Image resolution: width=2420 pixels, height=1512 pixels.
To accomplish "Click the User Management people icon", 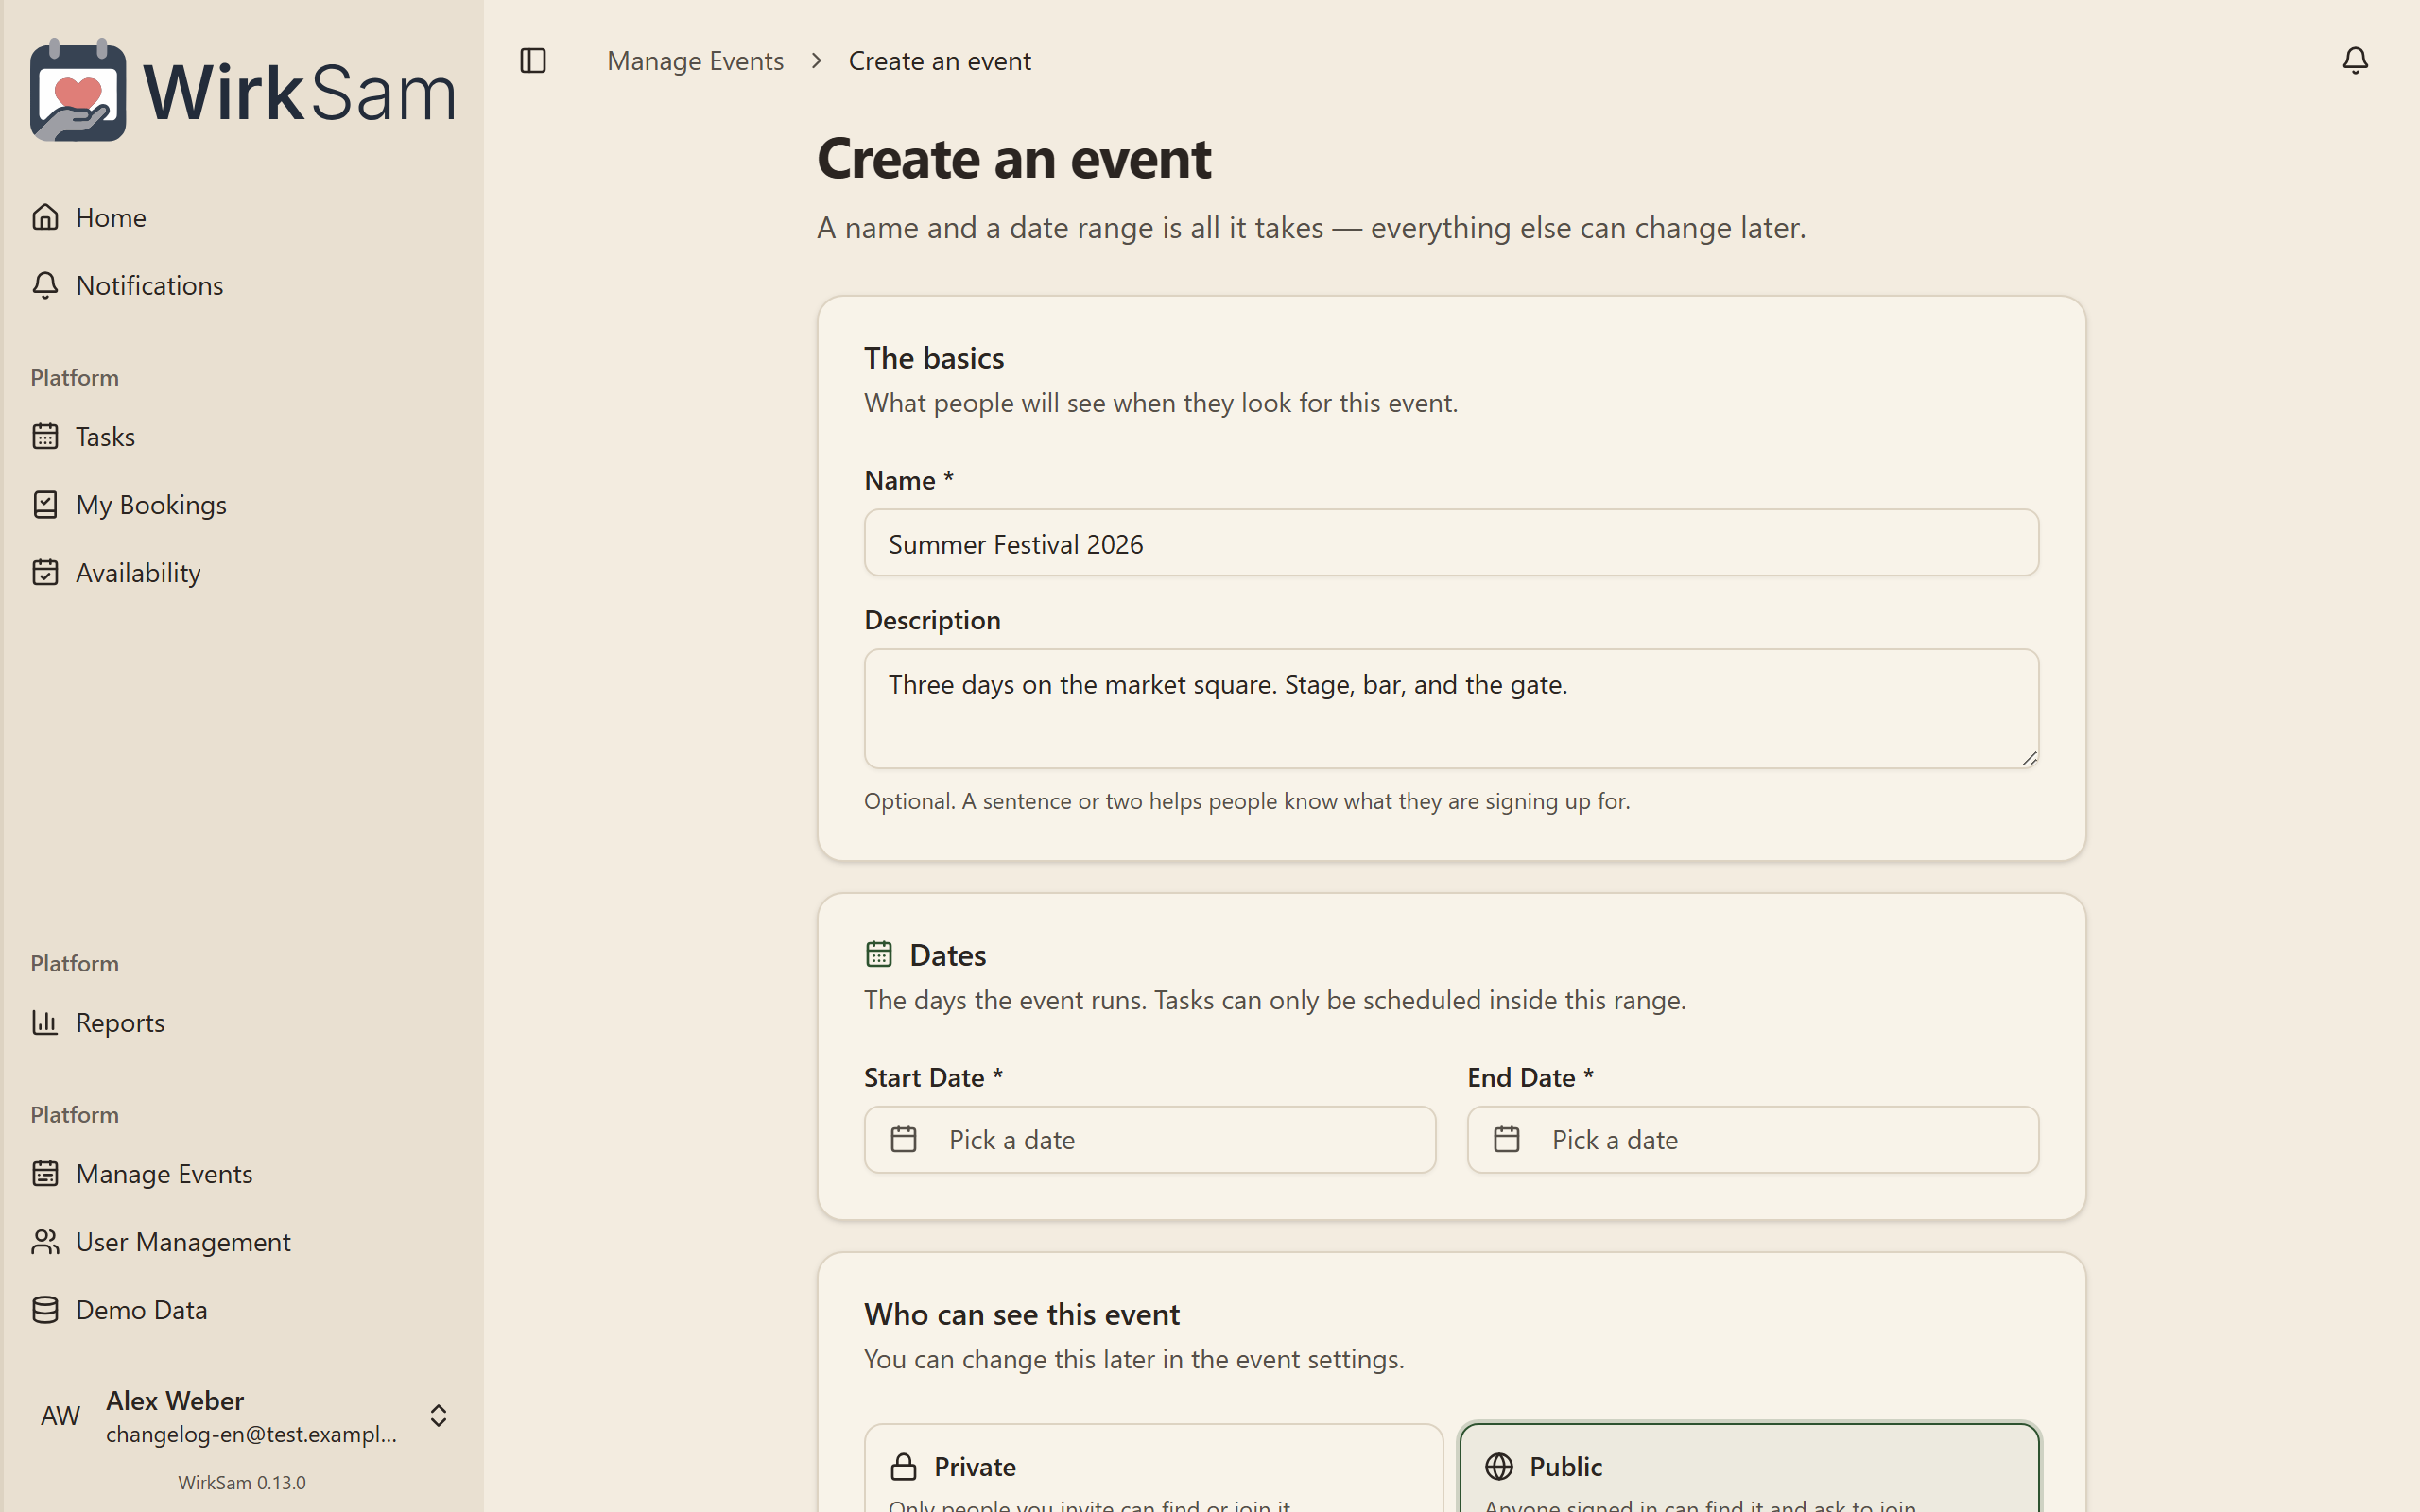I will click(45, 1241).
